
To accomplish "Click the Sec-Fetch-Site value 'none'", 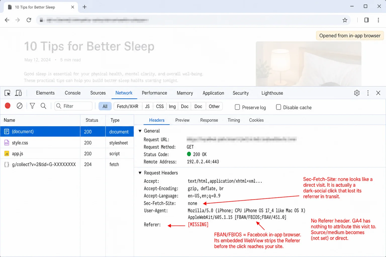I will [192, 203].
